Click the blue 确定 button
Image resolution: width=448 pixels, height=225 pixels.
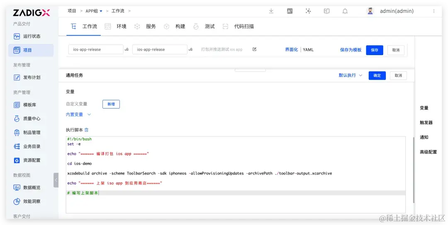377,75
